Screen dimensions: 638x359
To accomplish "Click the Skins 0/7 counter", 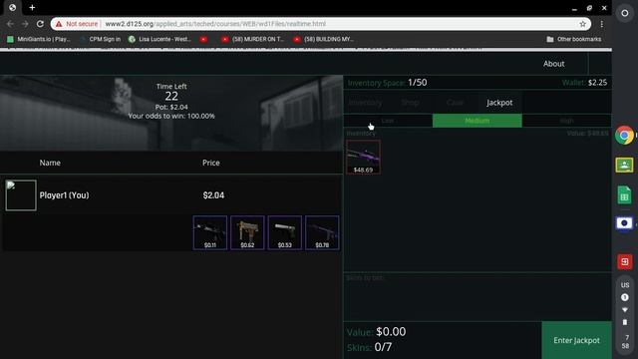I will point(370,347).
